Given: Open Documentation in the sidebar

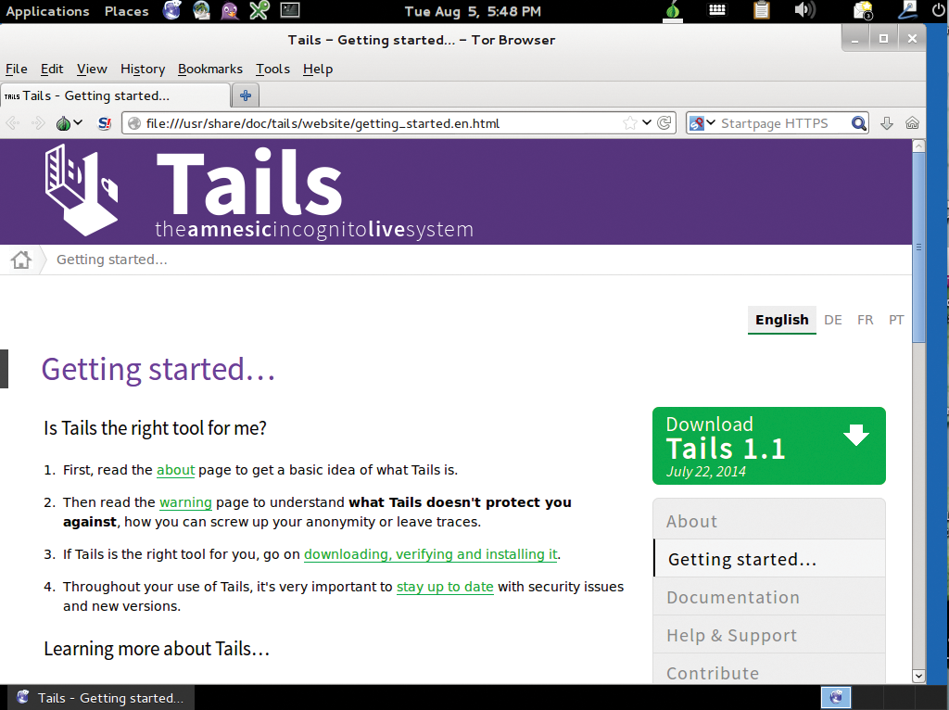Looking at the screenshot, I should [732, 598].
